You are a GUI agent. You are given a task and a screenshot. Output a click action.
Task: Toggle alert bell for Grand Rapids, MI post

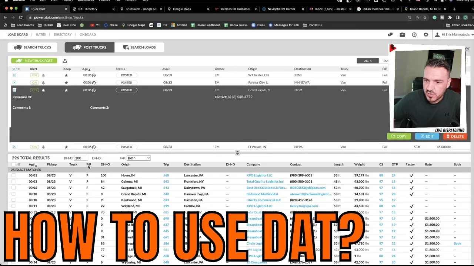click(x=43, y=90)
